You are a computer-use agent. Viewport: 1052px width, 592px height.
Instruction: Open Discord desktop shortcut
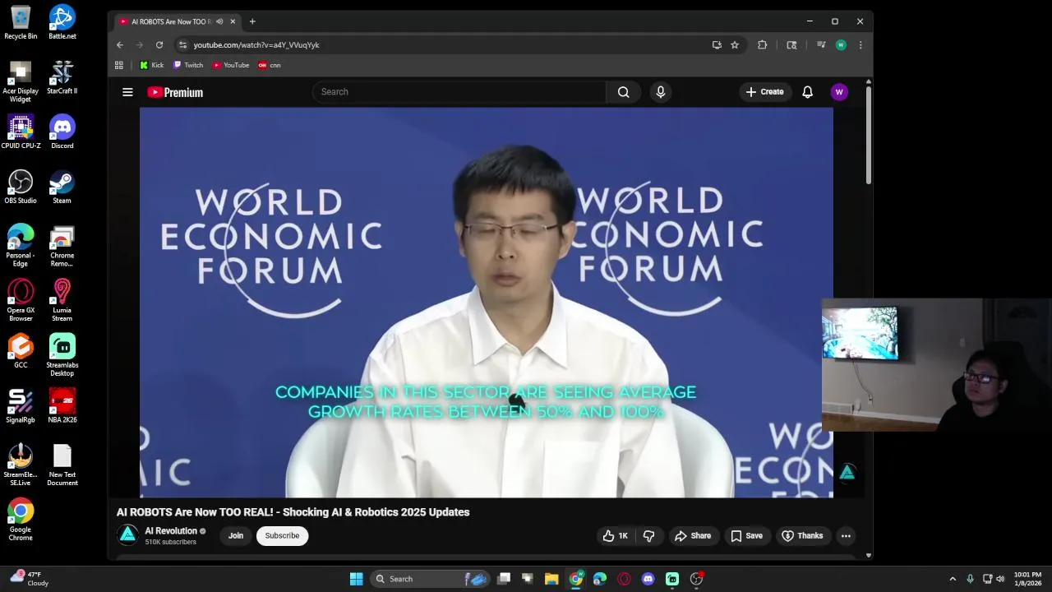pyautogui.click(x=62, y=132)
